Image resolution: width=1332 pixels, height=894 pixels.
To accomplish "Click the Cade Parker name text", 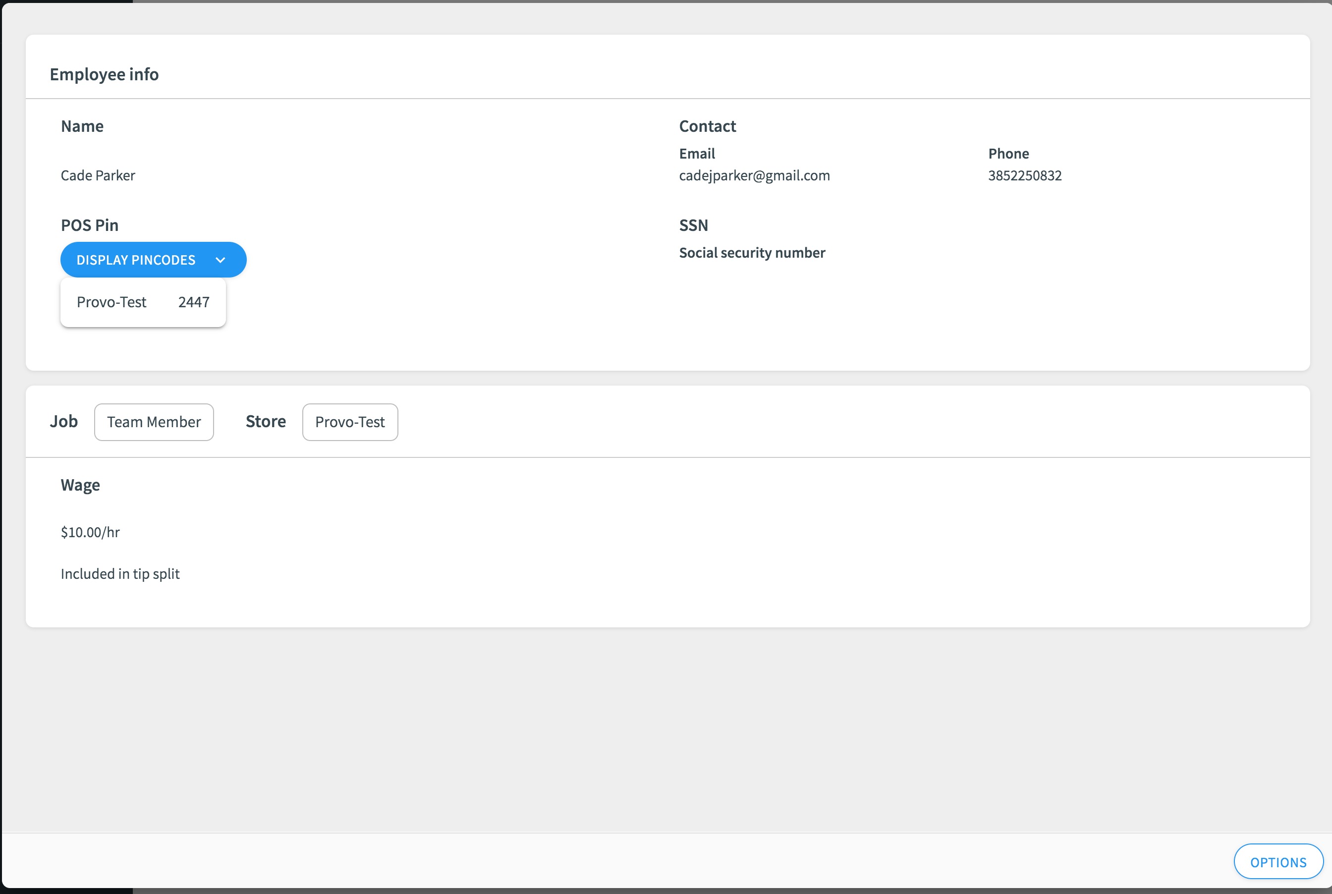I will (x=98, y=175).
